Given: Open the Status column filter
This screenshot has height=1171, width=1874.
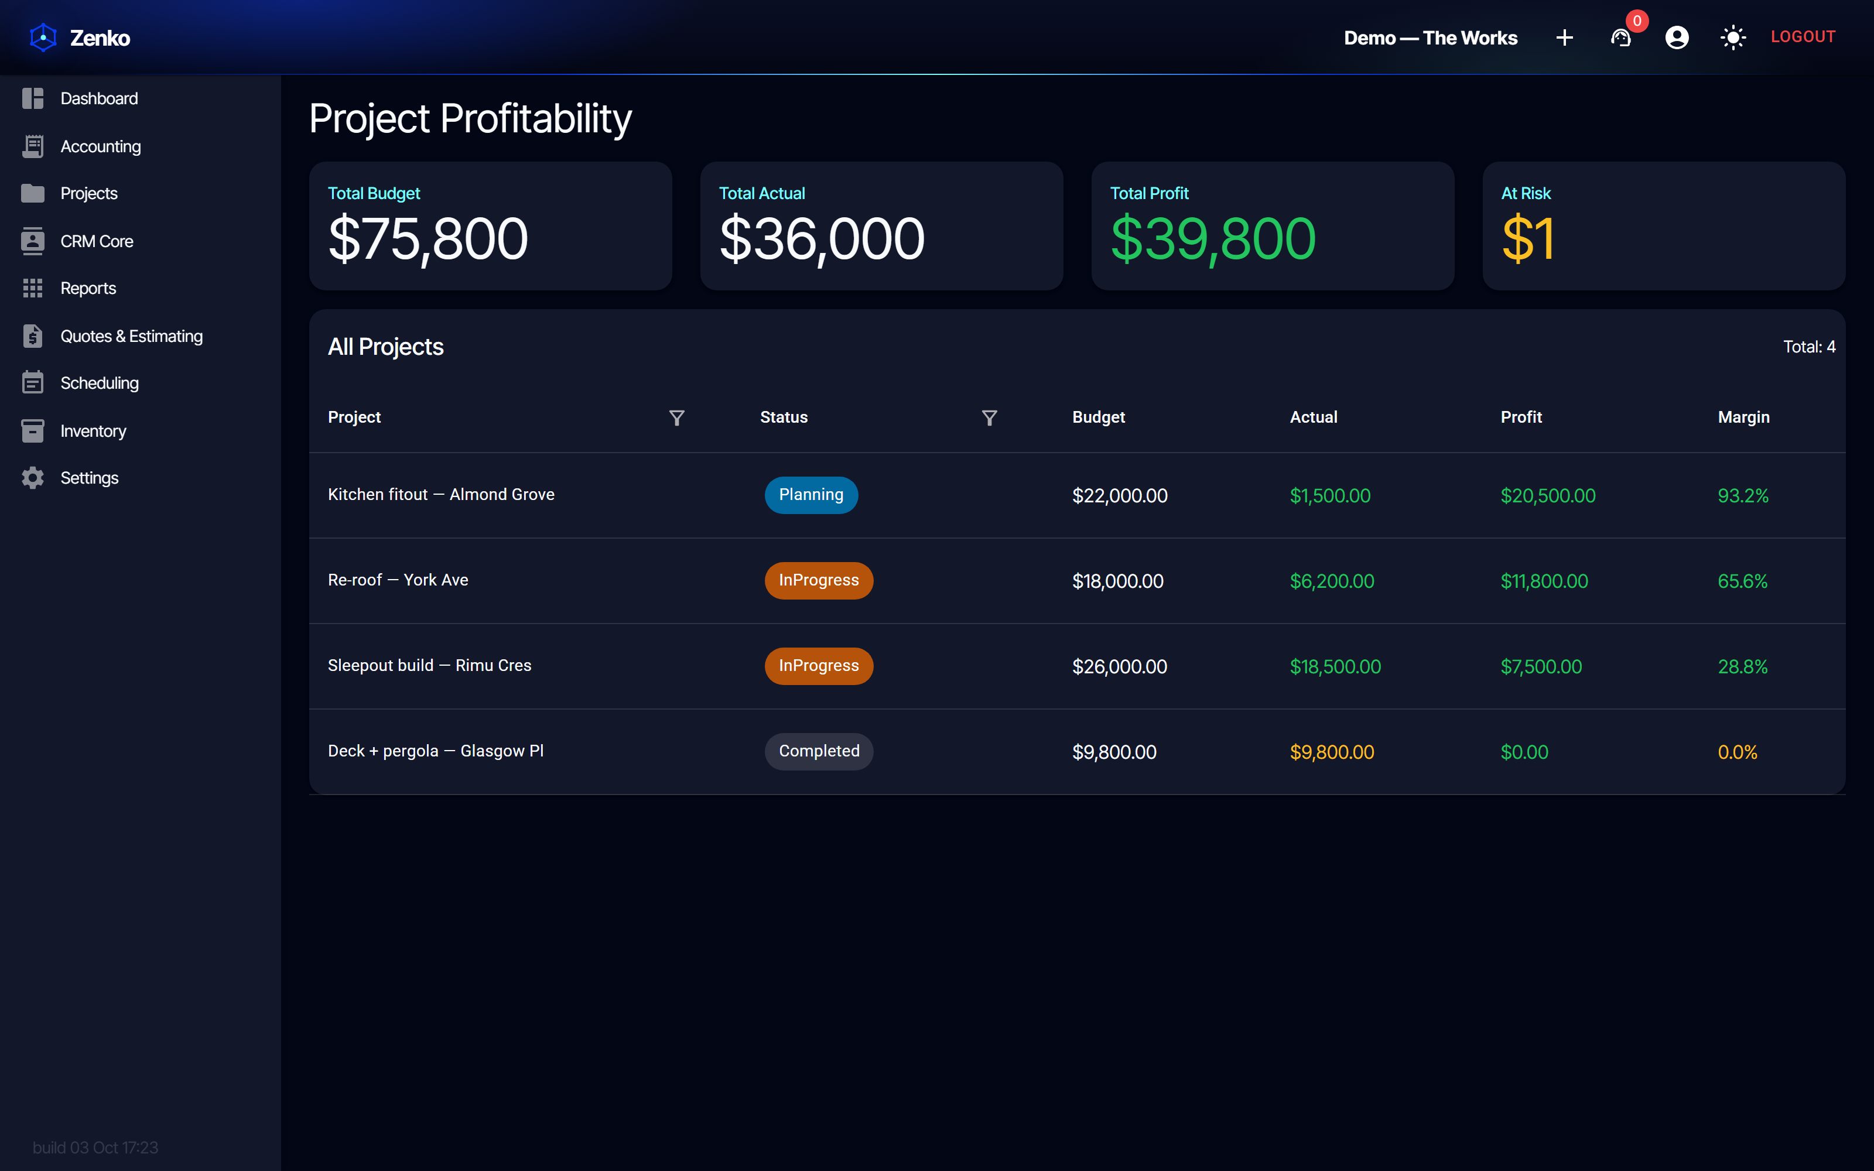Looking at the screenshot, I should (x=989, y=417).
